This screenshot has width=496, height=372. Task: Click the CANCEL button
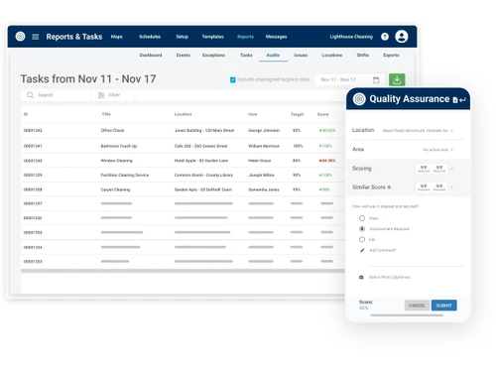[x=417, y=306]
